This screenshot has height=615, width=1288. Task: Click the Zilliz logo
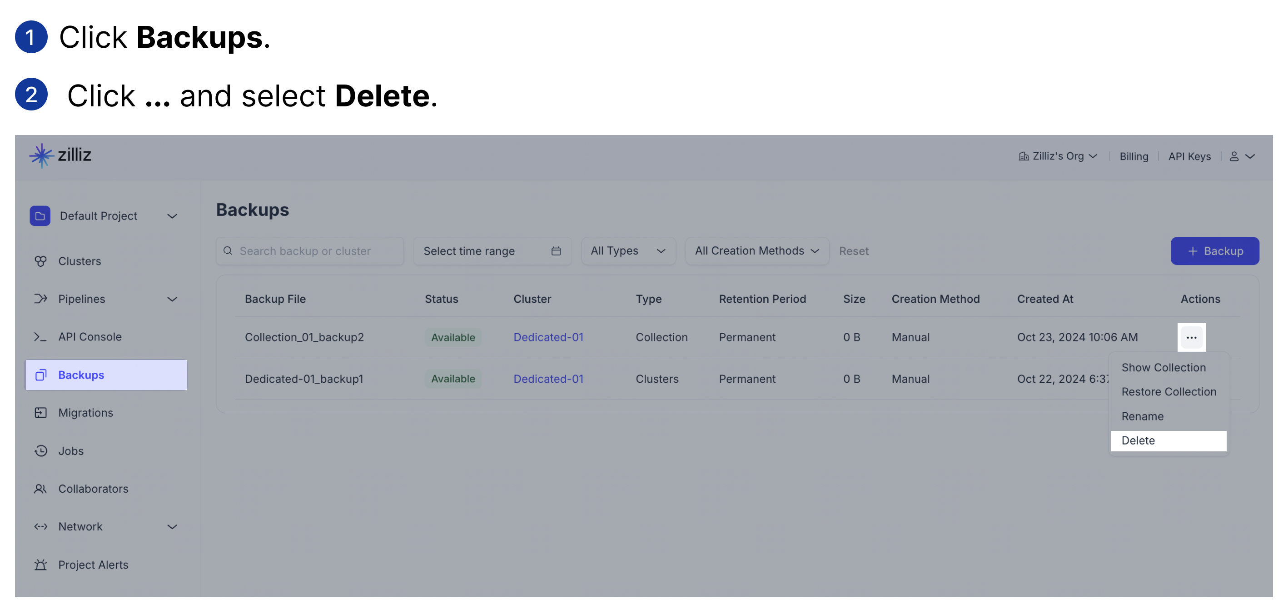60,155
